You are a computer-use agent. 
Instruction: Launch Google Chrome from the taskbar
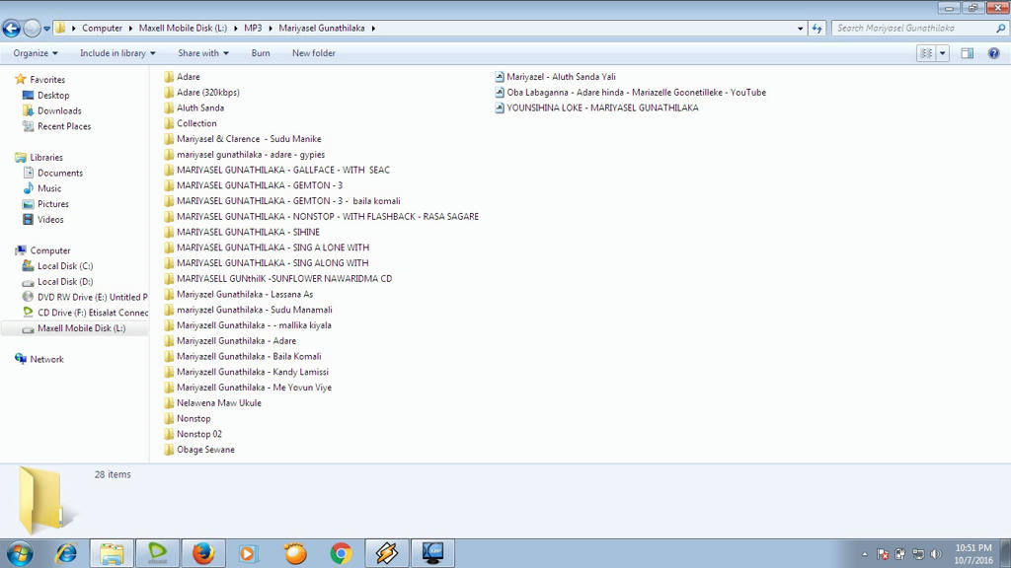[x=341, y=553]
